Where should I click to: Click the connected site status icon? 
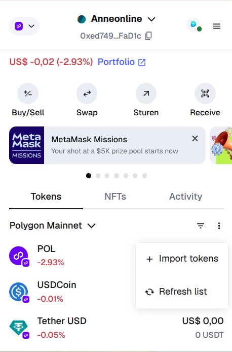point(194,25)
